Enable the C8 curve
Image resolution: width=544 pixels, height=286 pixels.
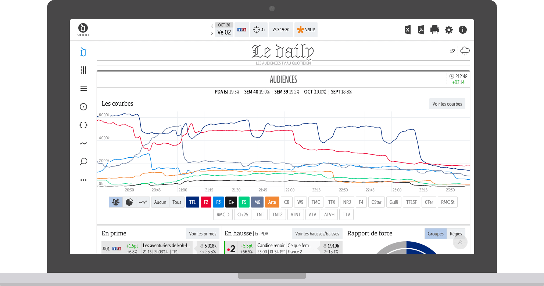pyautogui.click(x=287, y=202)
